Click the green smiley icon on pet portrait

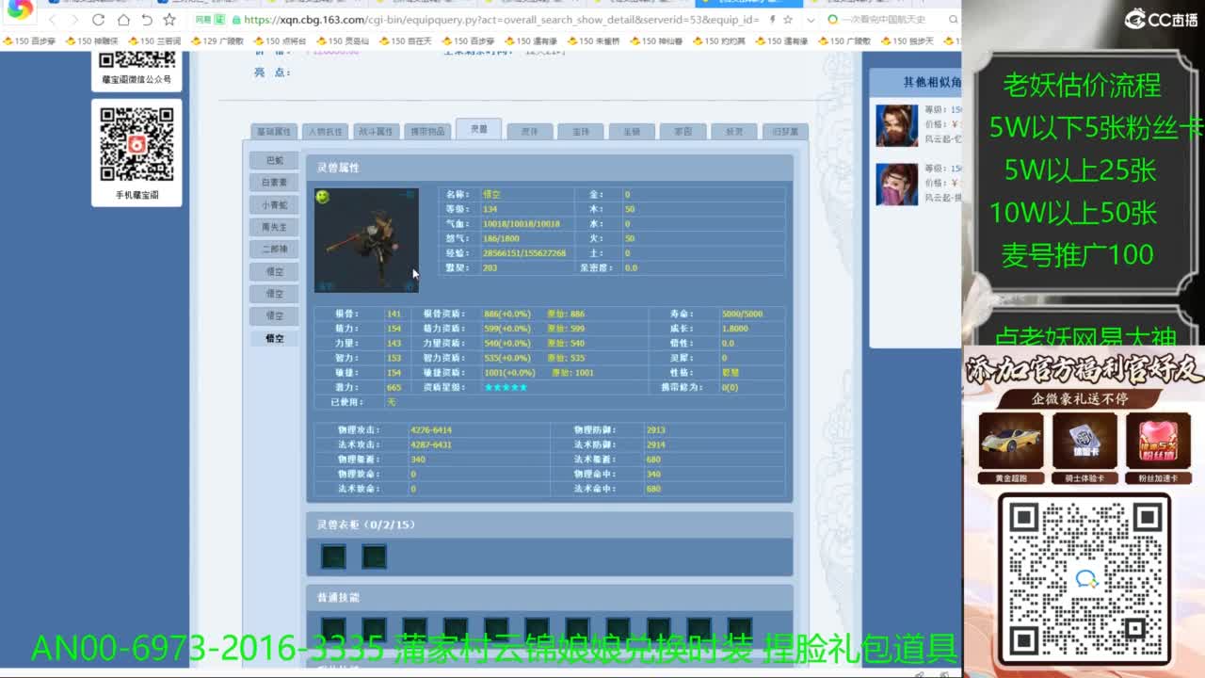(323, 197)
